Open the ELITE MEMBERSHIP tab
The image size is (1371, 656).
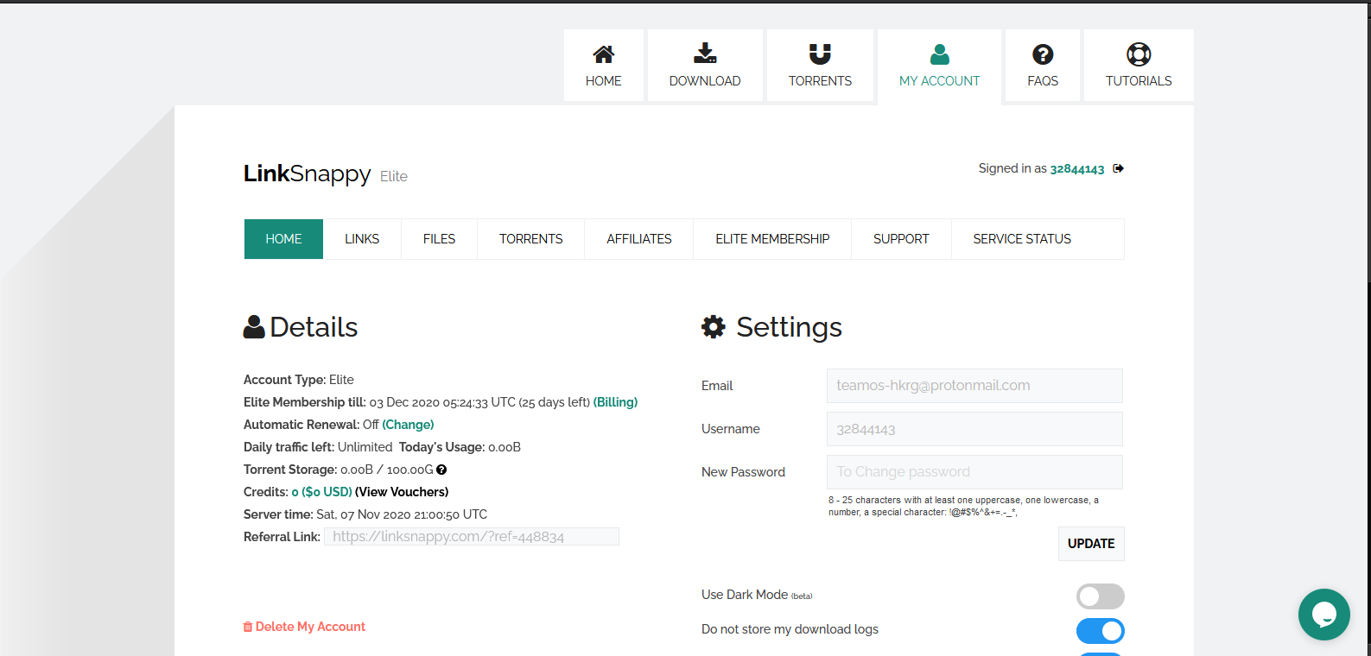pyautogui.click(x=772, y=239)
